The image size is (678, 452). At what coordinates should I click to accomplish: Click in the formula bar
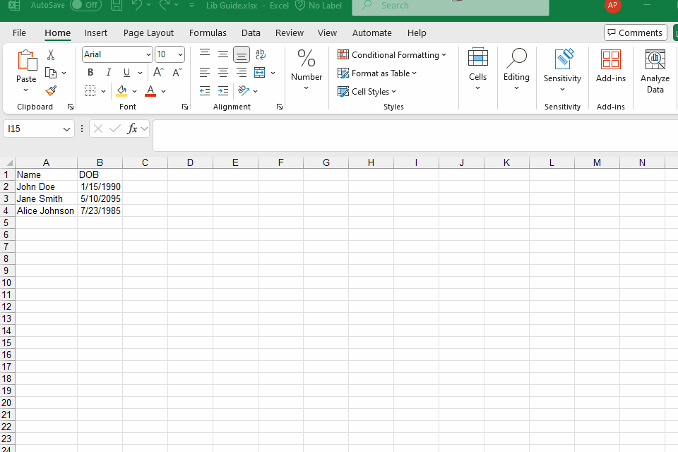[x=415, y=135]
